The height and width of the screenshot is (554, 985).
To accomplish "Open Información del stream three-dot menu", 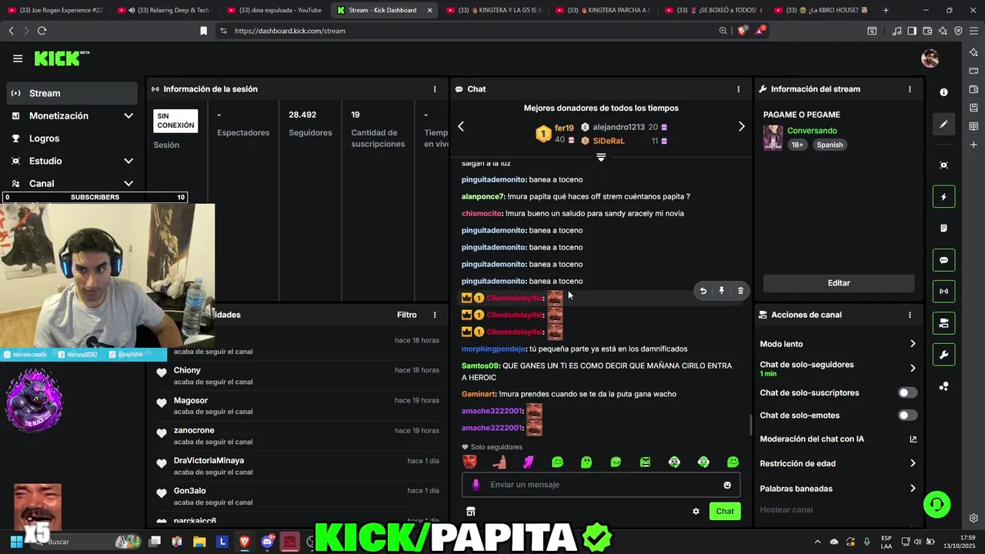I will click(x=910, y=89).
